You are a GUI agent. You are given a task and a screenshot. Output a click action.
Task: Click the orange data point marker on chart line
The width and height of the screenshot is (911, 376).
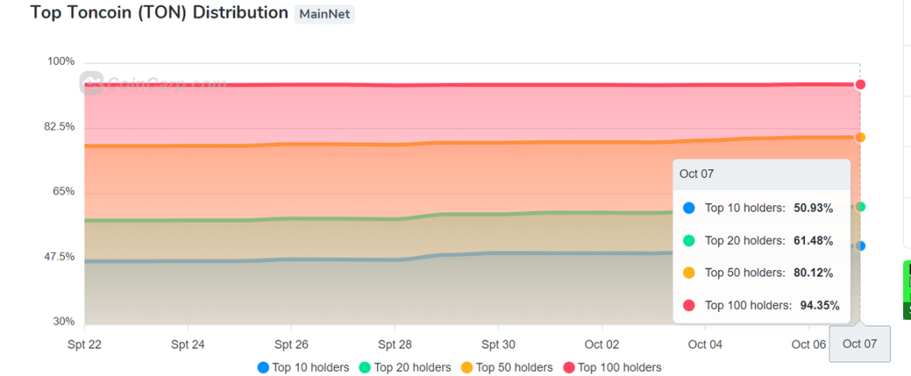coord(860,137)
